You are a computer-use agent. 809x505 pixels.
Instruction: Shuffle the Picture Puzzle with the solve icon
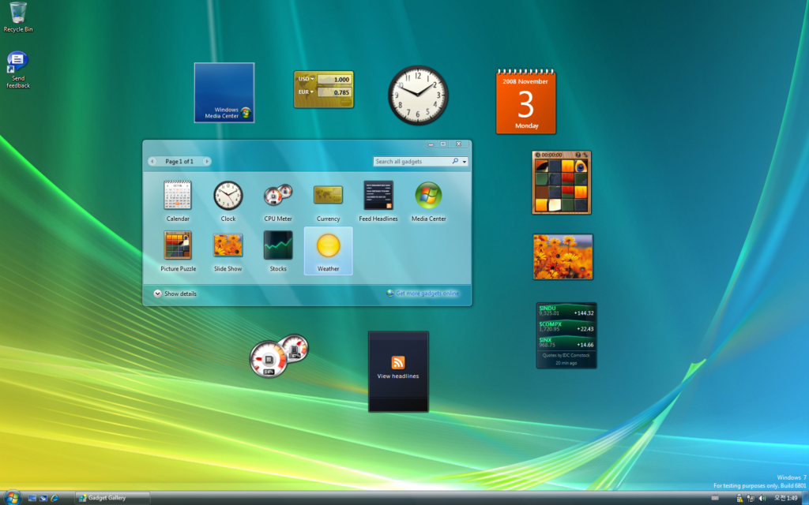pyautogui.click(x=585, y=155)
